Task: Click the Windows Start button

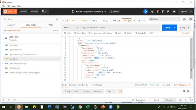Action: [x=4, y=107]
